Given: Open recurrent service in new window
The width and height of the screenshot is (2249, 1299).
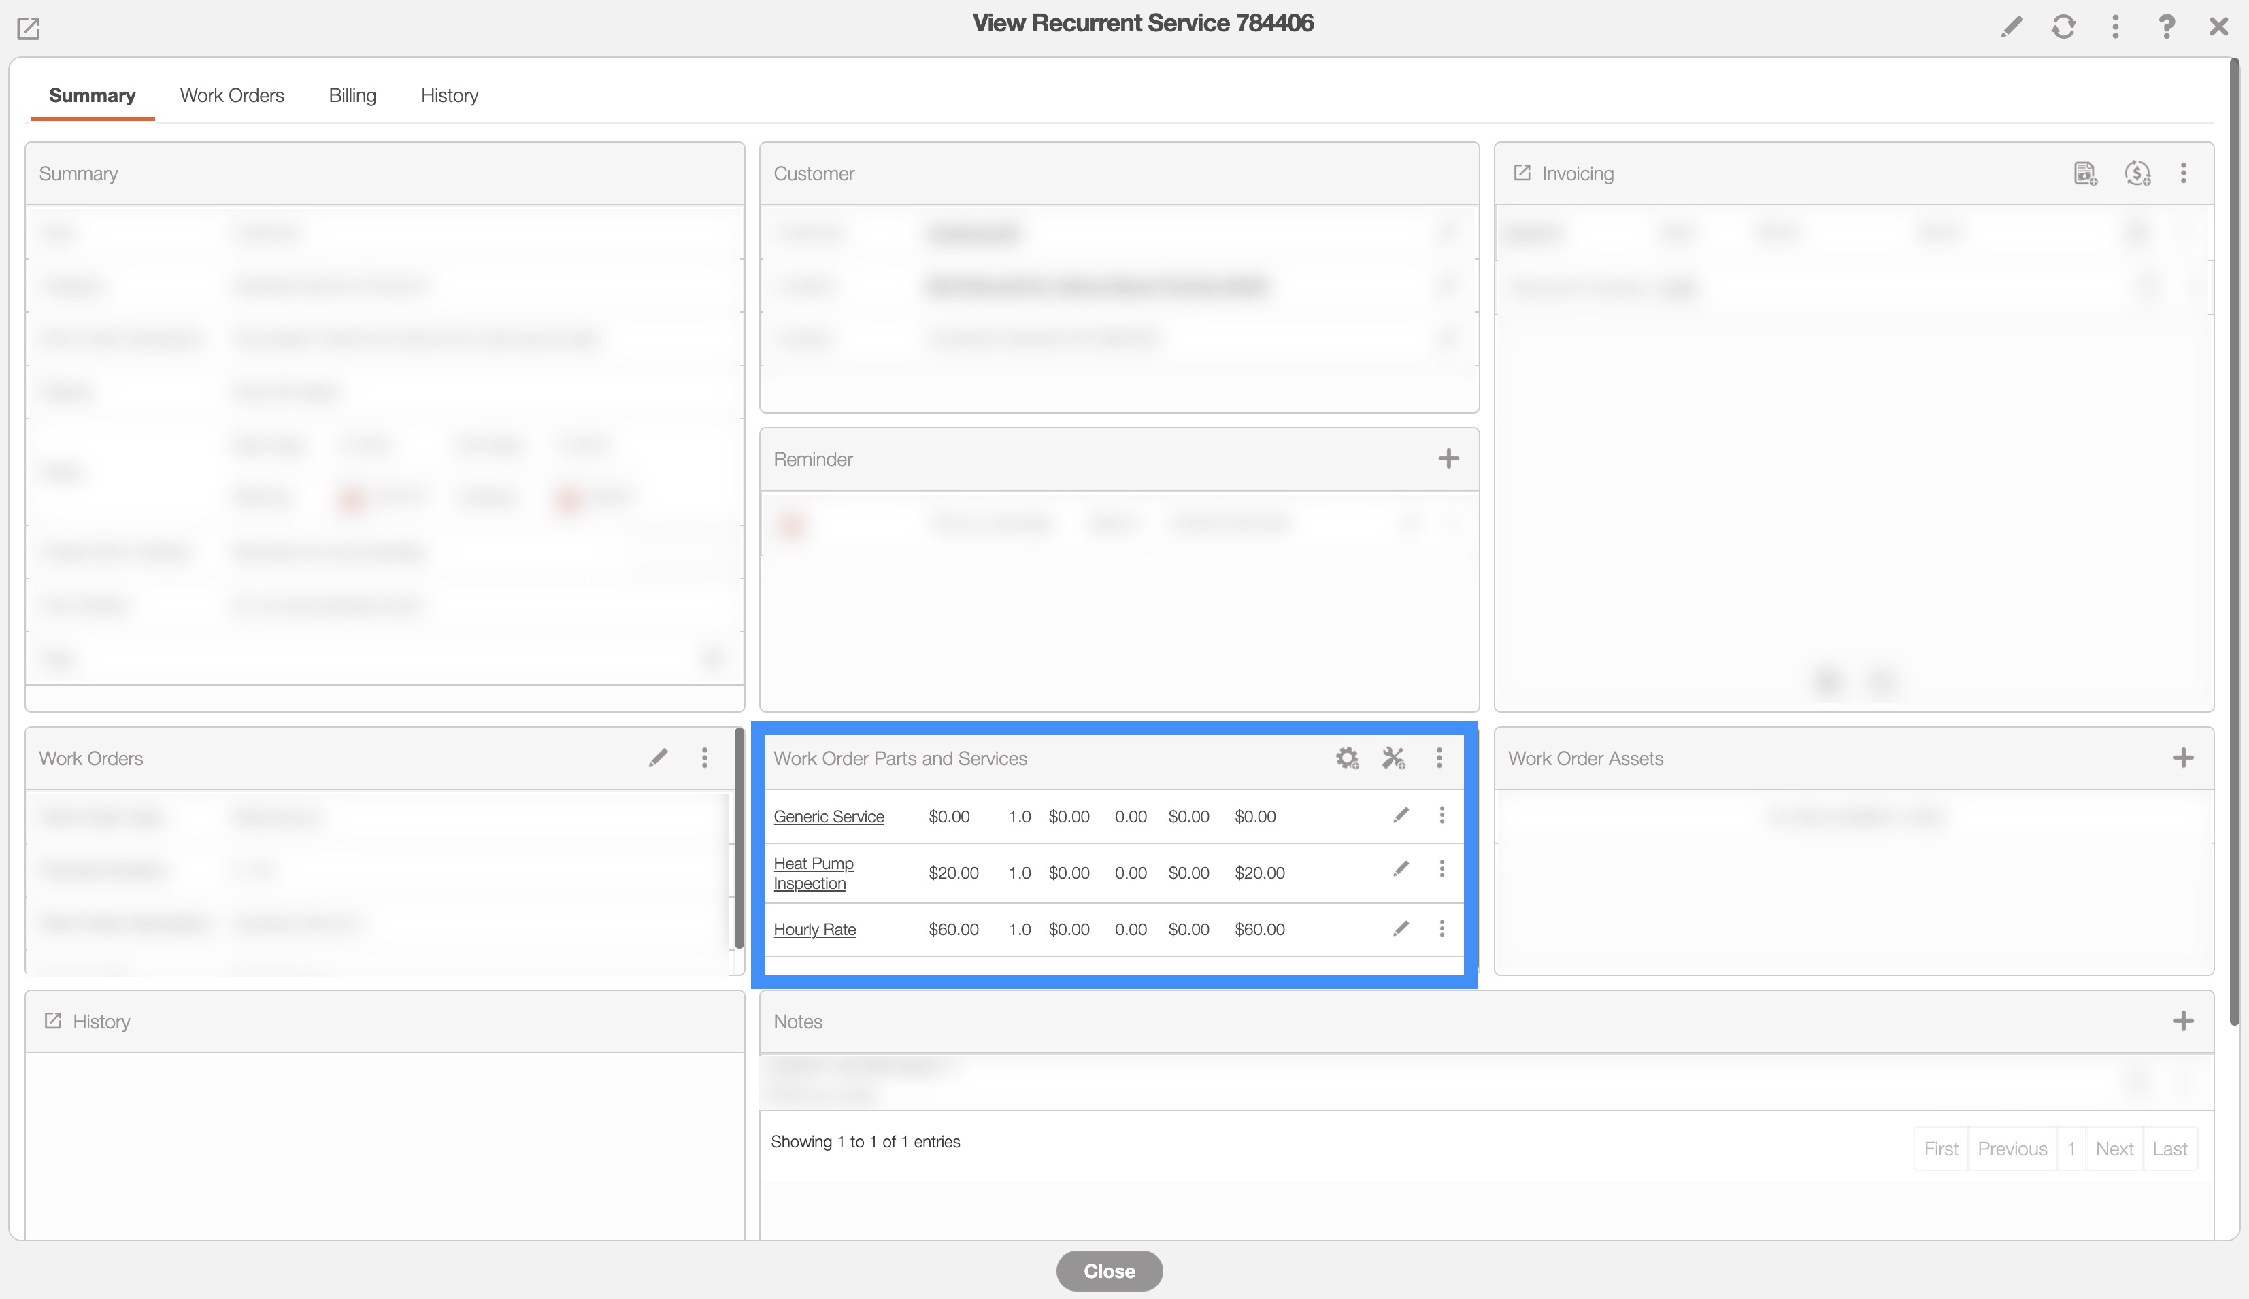Looking at the screenshot, I should click(29, 29).
